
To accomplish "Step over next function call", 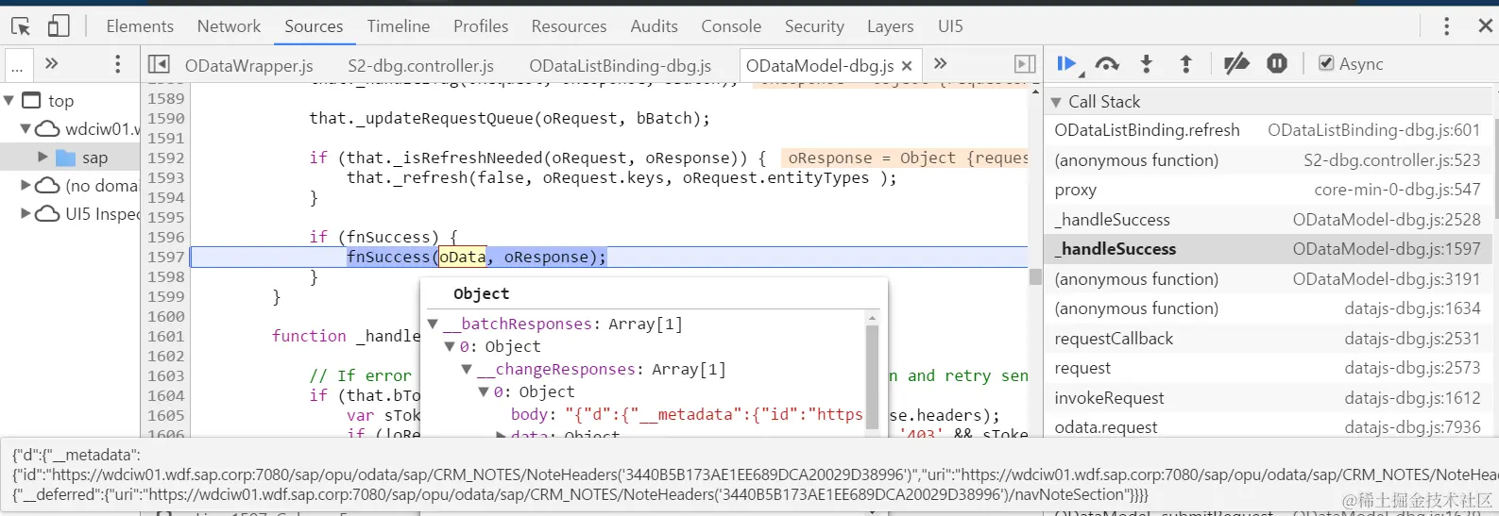I will coord(1107,64).
